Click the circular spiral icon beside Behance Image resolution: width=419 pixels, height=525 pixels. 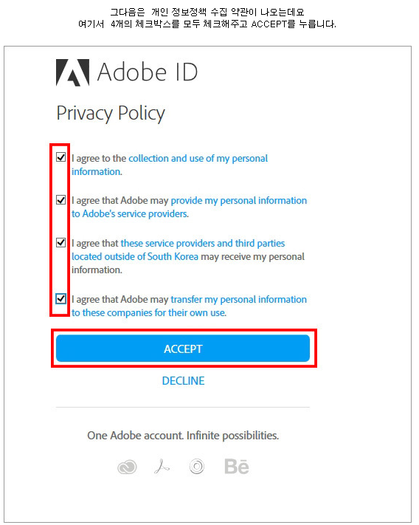point(197,467)
